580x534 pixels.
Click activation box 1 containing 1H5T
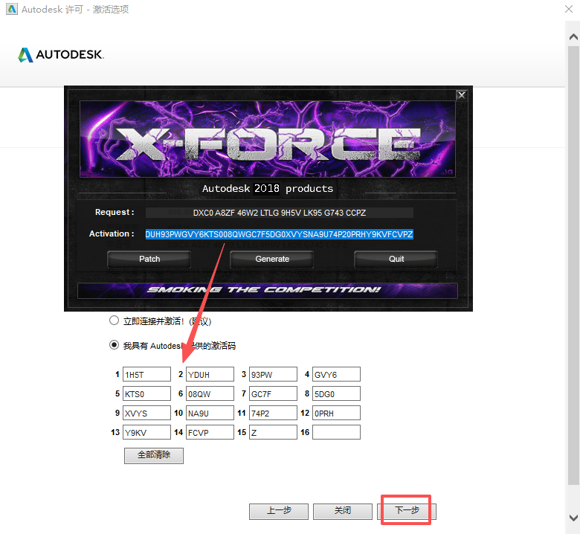coord(146,374)
